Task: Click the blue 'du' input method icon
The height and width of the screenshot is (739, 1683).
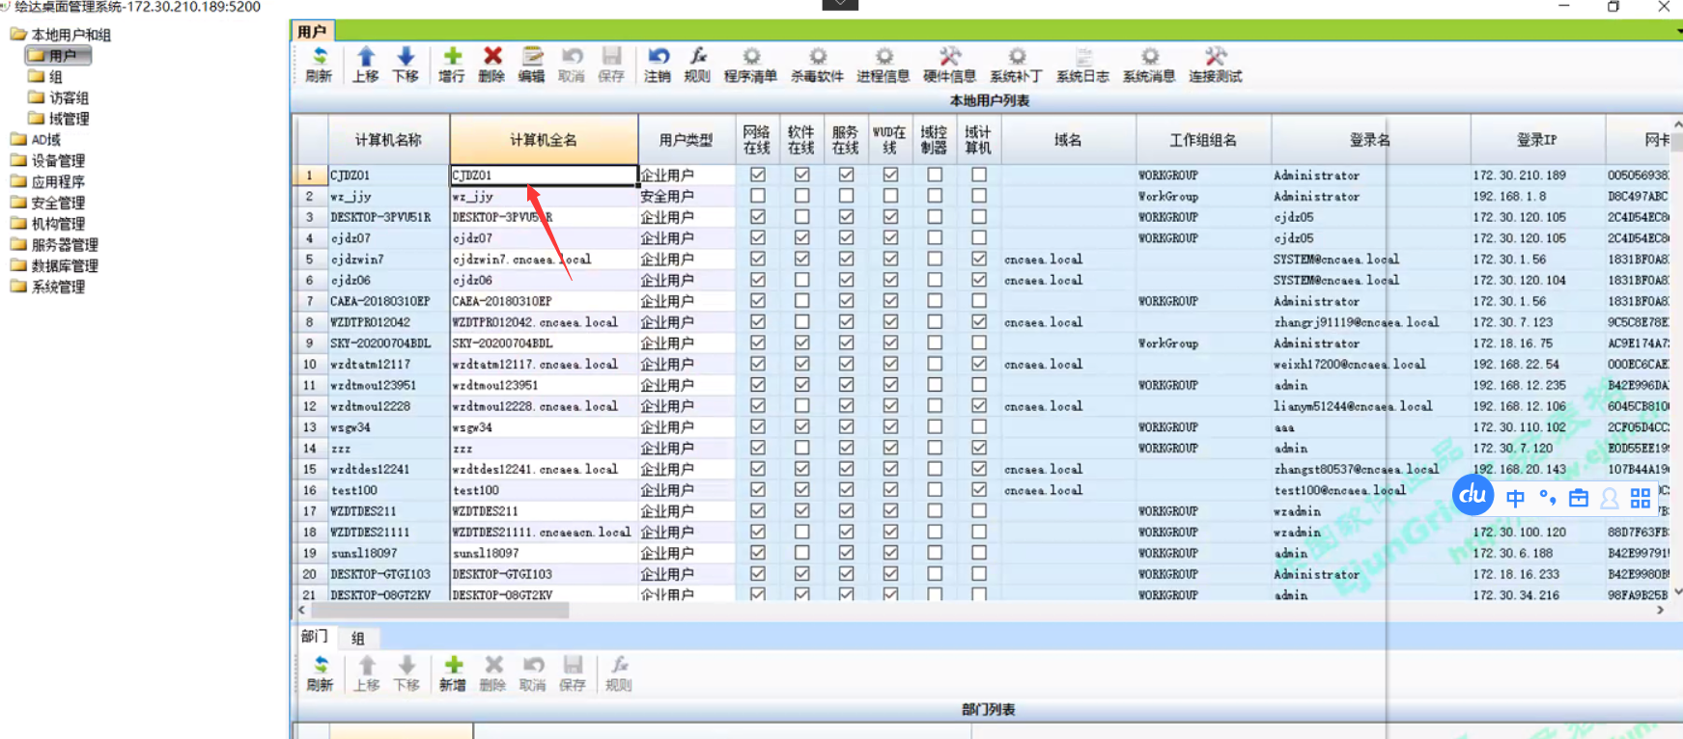Action: click(x=1473, y=496)
